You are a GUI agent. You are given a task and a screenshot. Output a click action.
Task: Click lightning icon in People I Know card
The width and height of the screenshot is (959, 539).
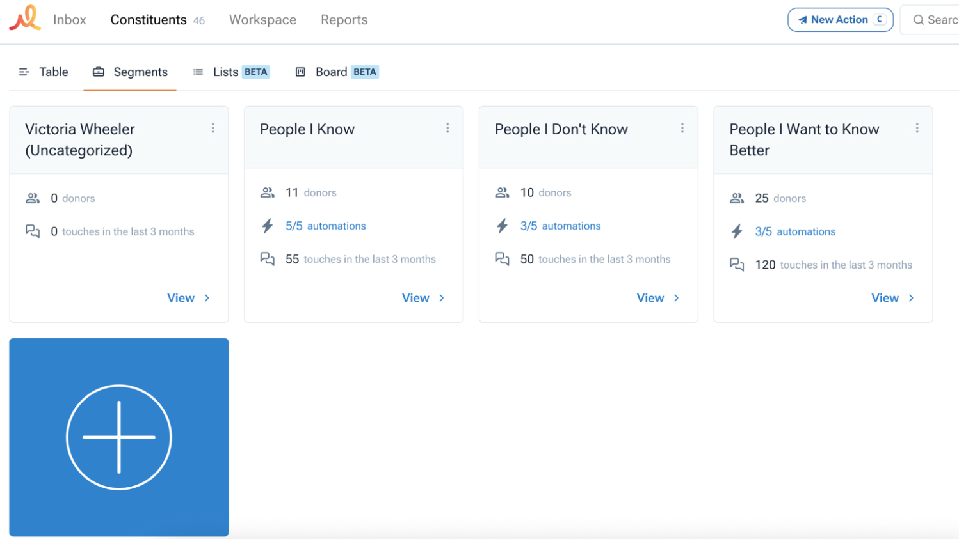[x=268, y=226]
